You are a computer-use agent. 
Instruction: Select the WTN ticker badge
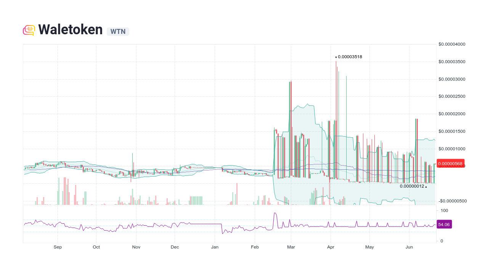pyautogui.click(x=118, y=32)
